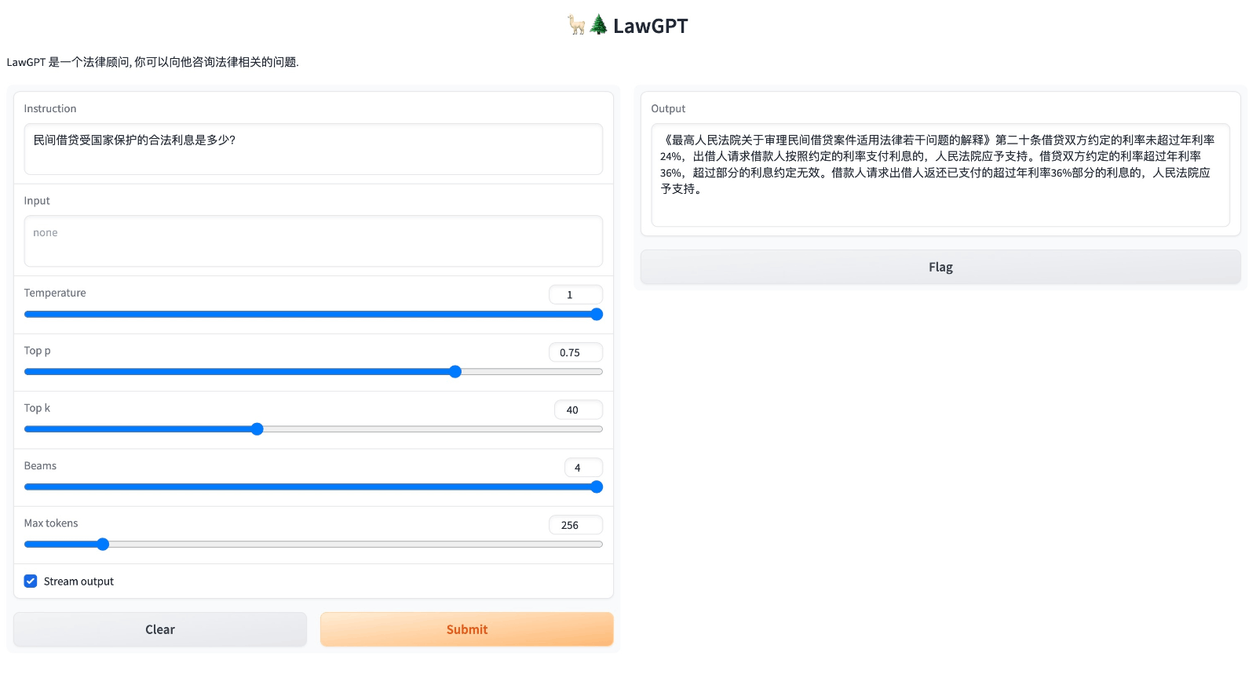Flag the current output
1256x678 pixels.
940,267
